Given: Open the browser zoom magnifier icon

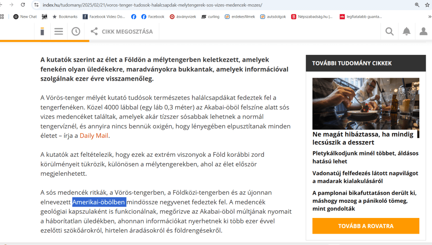Looking at the screenshot, I should coord(417,5).
